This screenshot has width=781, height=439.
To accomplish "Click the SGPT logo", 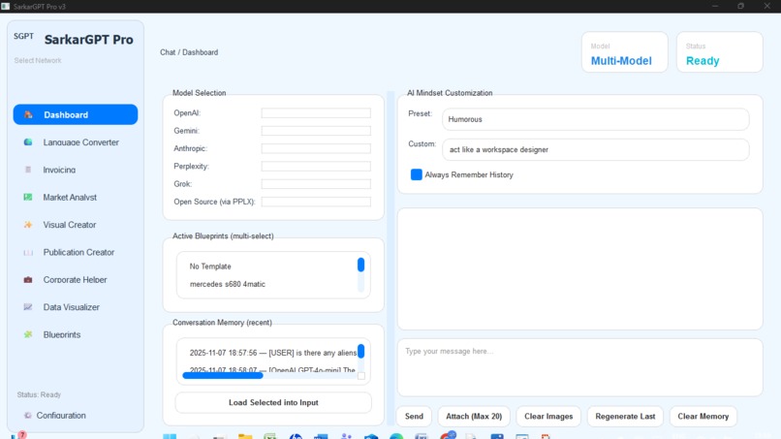I will 23,36.
